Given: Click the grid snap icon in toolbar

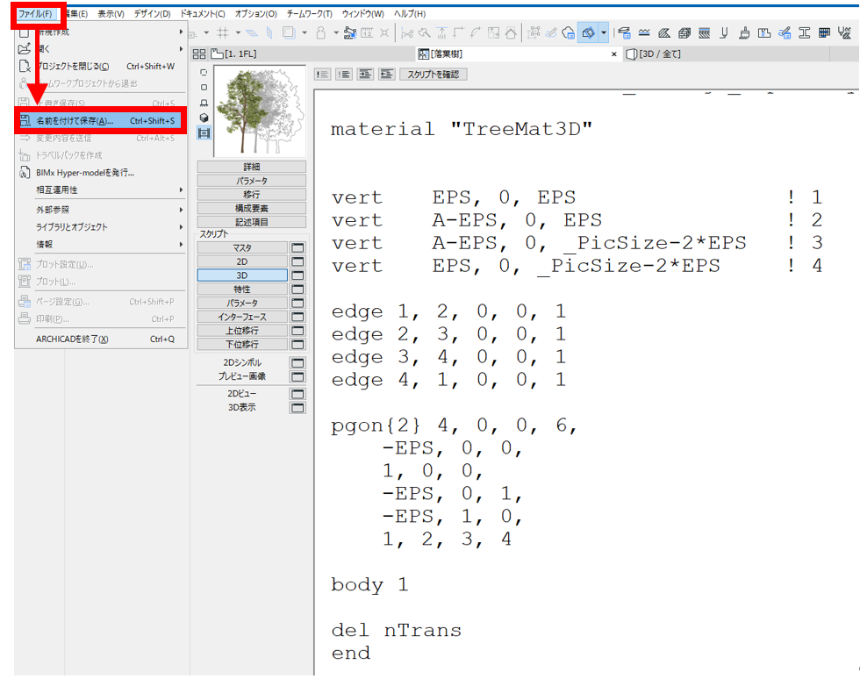Looking at the screenshot, I should (x=223, y=33).
